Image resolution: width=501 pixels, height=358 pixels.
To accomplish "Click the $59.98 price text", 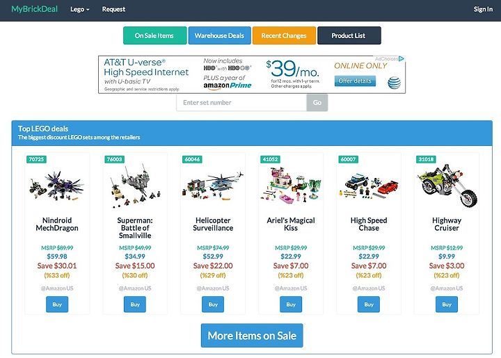I will (57, 257).
